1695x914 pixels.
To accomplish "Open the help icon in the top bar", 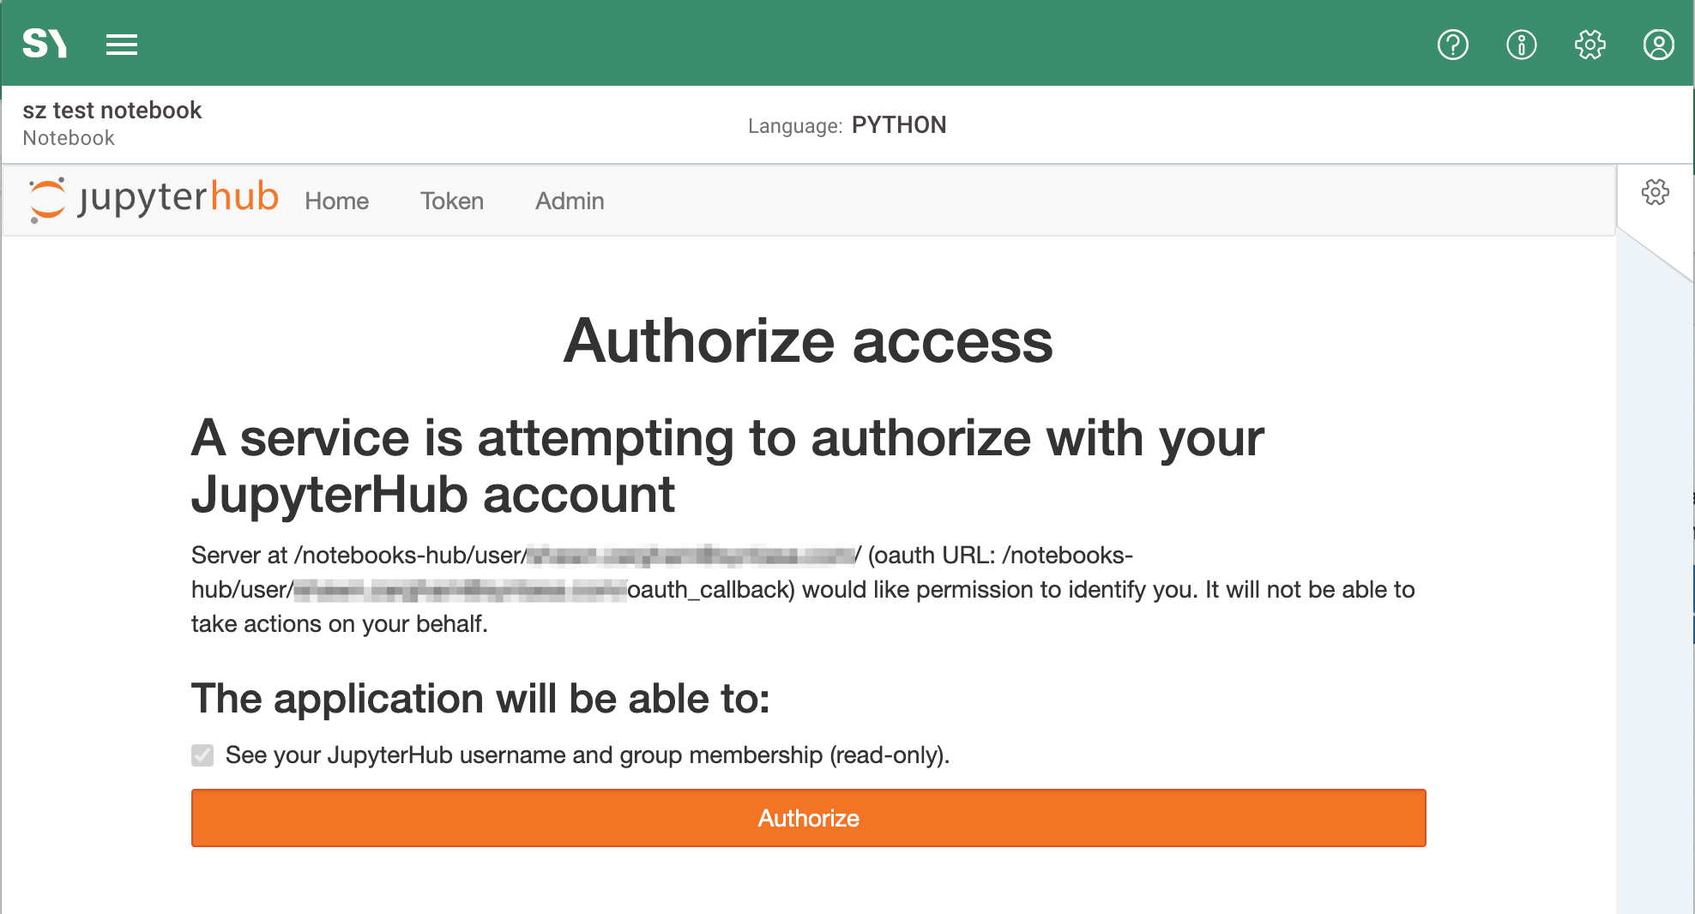I will 1452,44.
